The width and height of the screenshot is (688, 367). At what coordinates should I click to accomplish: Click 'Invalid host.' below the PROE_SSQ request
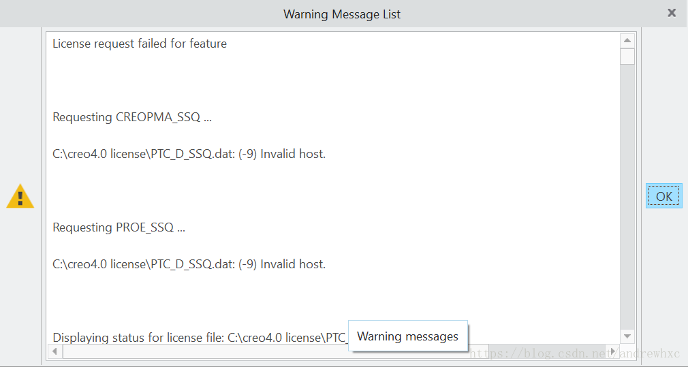click(293, 264)
